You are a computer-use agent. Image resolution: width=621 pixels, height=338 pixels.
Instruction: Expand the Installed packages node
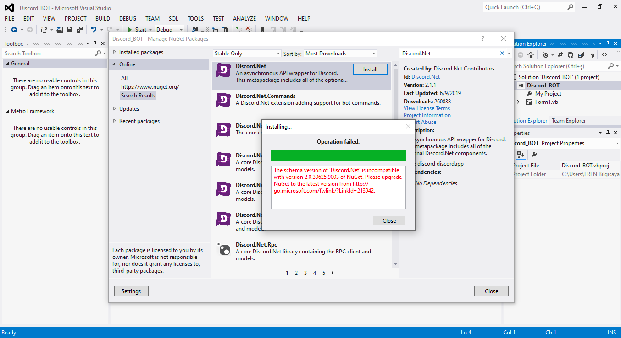click(x=115, y=52)
